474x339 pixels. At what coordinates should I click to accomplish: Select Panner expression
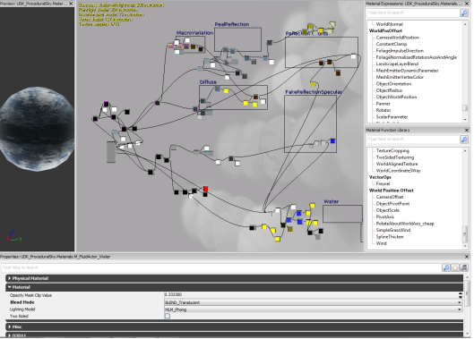point(383,104)
